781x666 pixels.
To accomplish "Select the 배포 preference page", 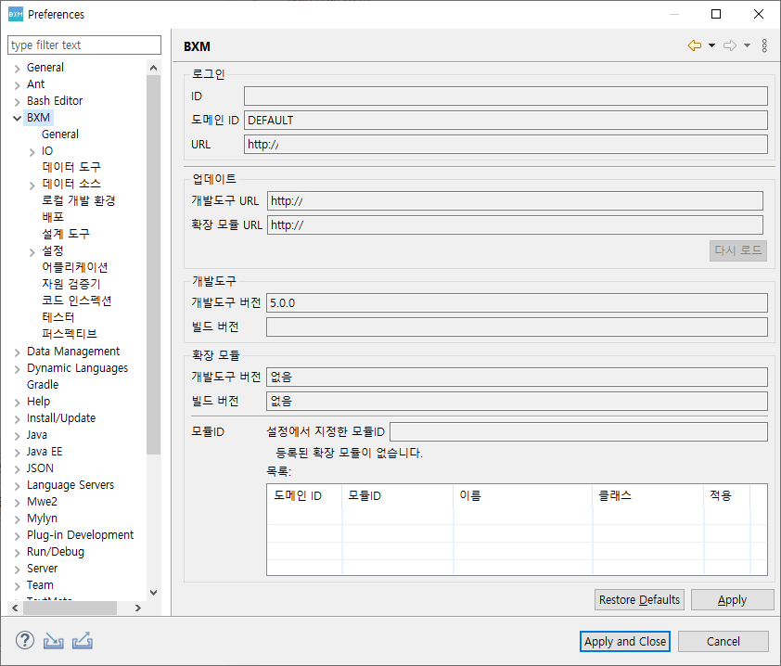I will point(53,217).
